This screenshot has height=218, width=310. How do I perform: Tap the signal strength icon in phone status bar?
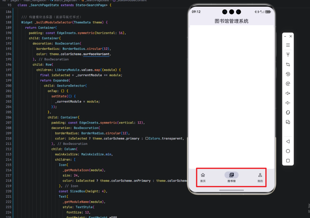262,12
